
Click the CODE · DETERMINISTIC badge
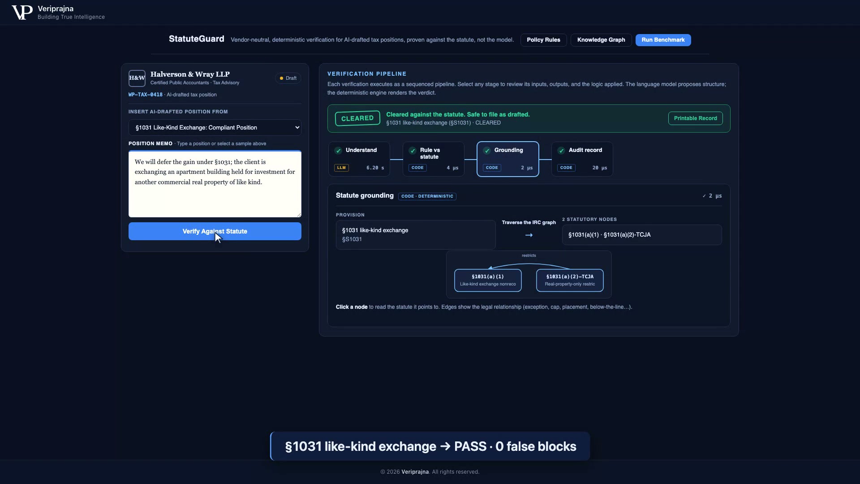427,196
